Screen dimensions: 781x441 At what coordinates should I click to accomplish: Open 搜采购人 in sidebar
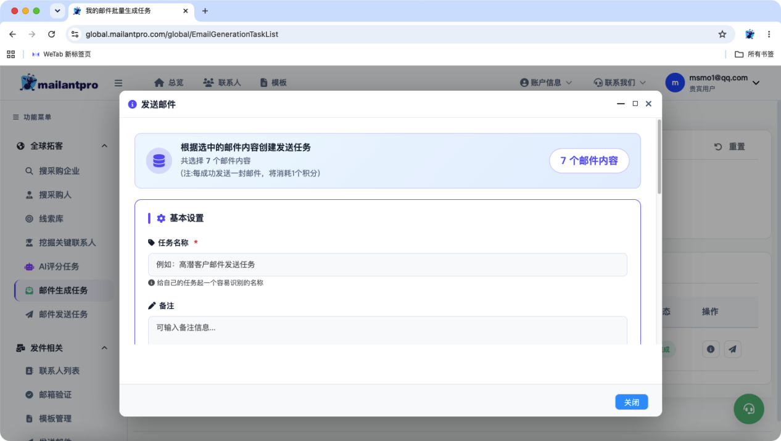[x=55, y=195]
